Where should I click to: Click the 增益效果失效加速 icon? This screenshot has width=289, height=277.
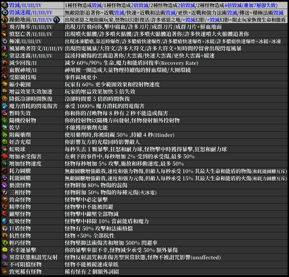(x=5, y=92)
